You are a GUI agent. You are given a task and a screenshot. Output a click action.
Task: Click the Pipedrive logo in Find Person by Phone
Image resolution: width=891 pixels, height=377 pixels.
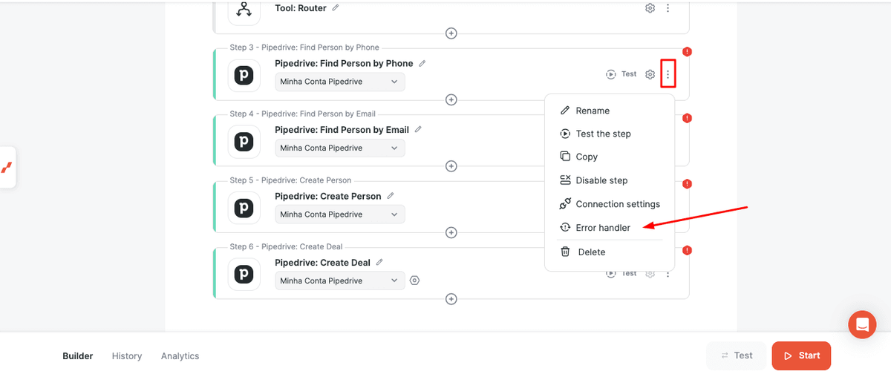point(244,76)
